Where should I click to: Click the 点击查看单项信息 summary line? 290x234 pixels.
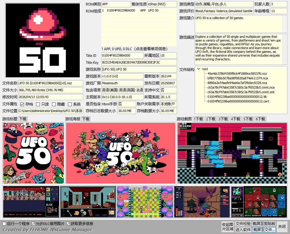(139, 49)
